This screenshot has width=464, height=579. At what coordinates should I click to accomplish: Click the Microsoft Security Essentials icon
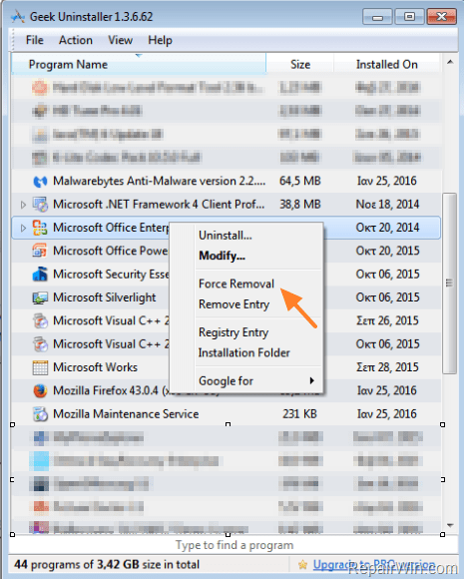(x=40, y=275)
